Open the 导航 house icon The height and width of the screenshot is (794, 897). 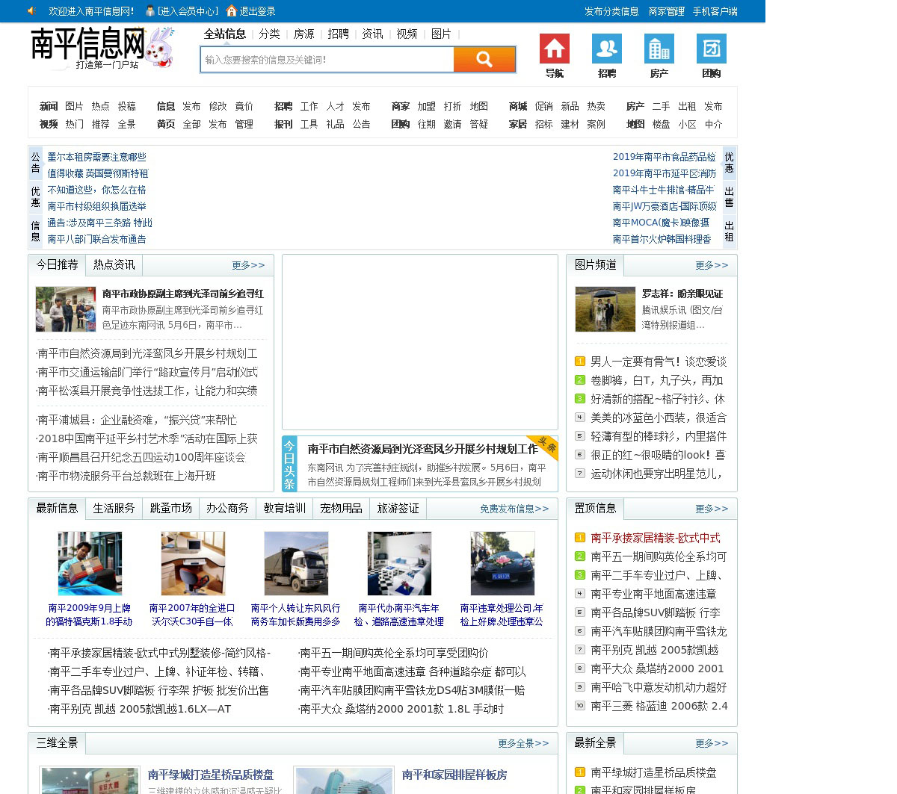click(x=554, y=49)
